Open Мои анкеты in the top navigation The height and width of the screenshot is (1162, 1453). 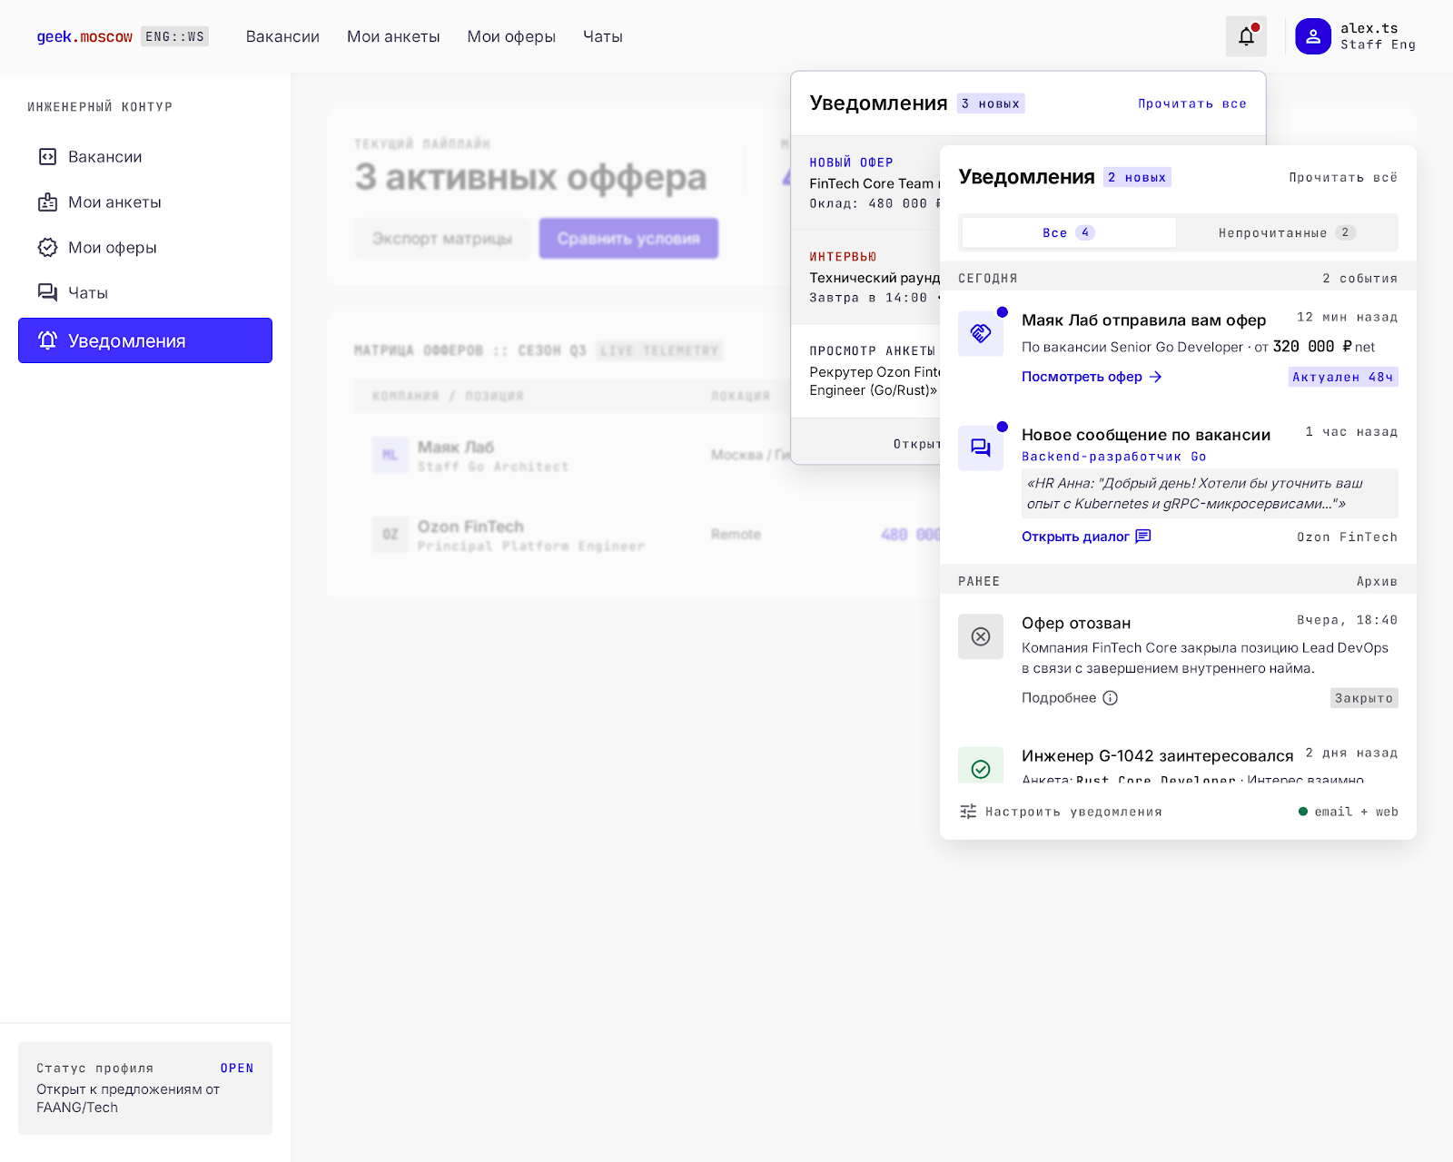[393, 36]
